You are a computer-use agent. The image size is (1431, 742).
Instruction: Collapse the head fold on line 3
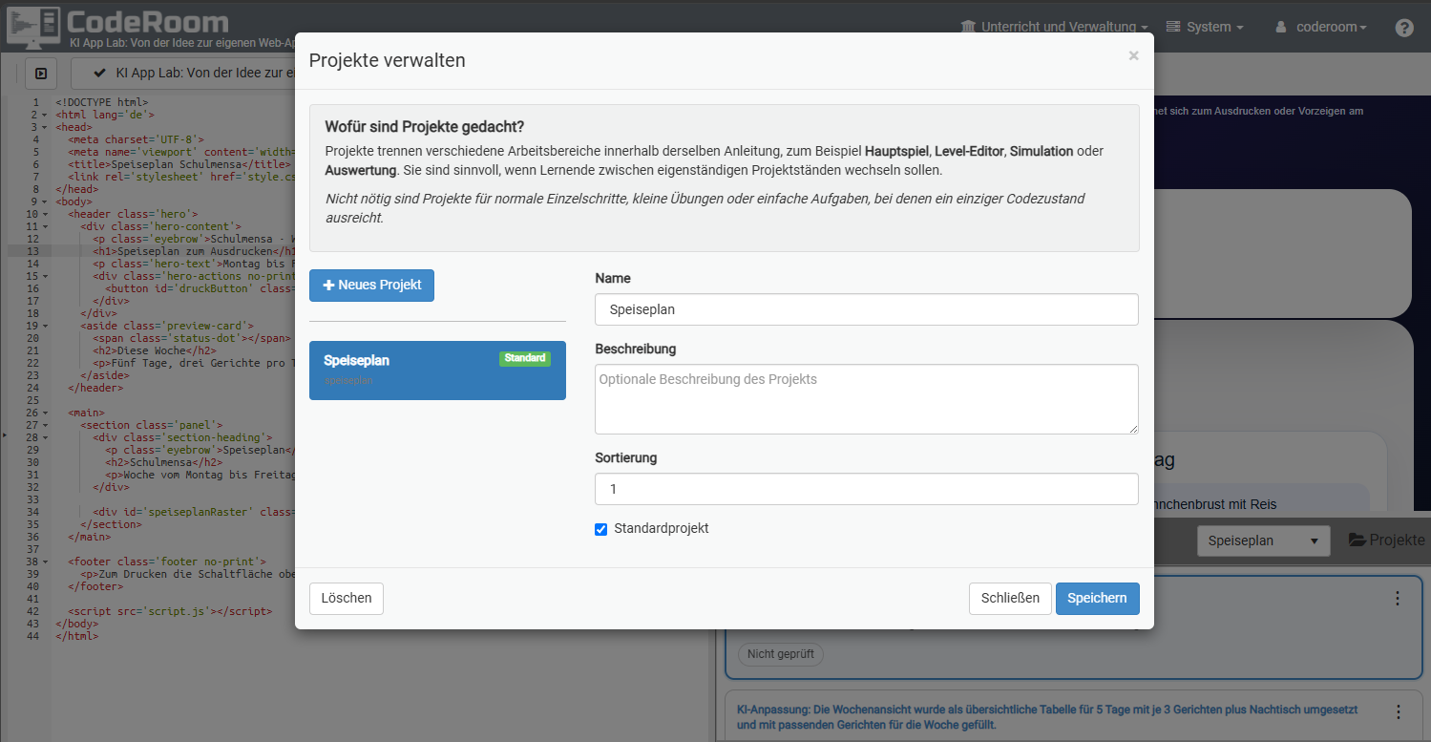pos(45,127)
